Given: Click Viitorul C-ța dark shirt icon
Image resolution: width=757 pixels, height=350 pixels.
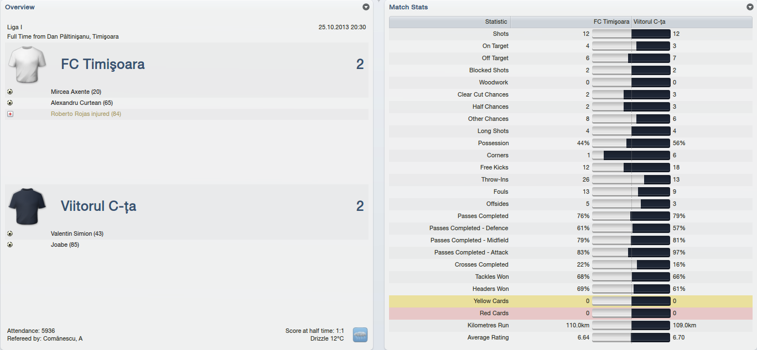Looking at the screenshot, I should tap(25, 206).
